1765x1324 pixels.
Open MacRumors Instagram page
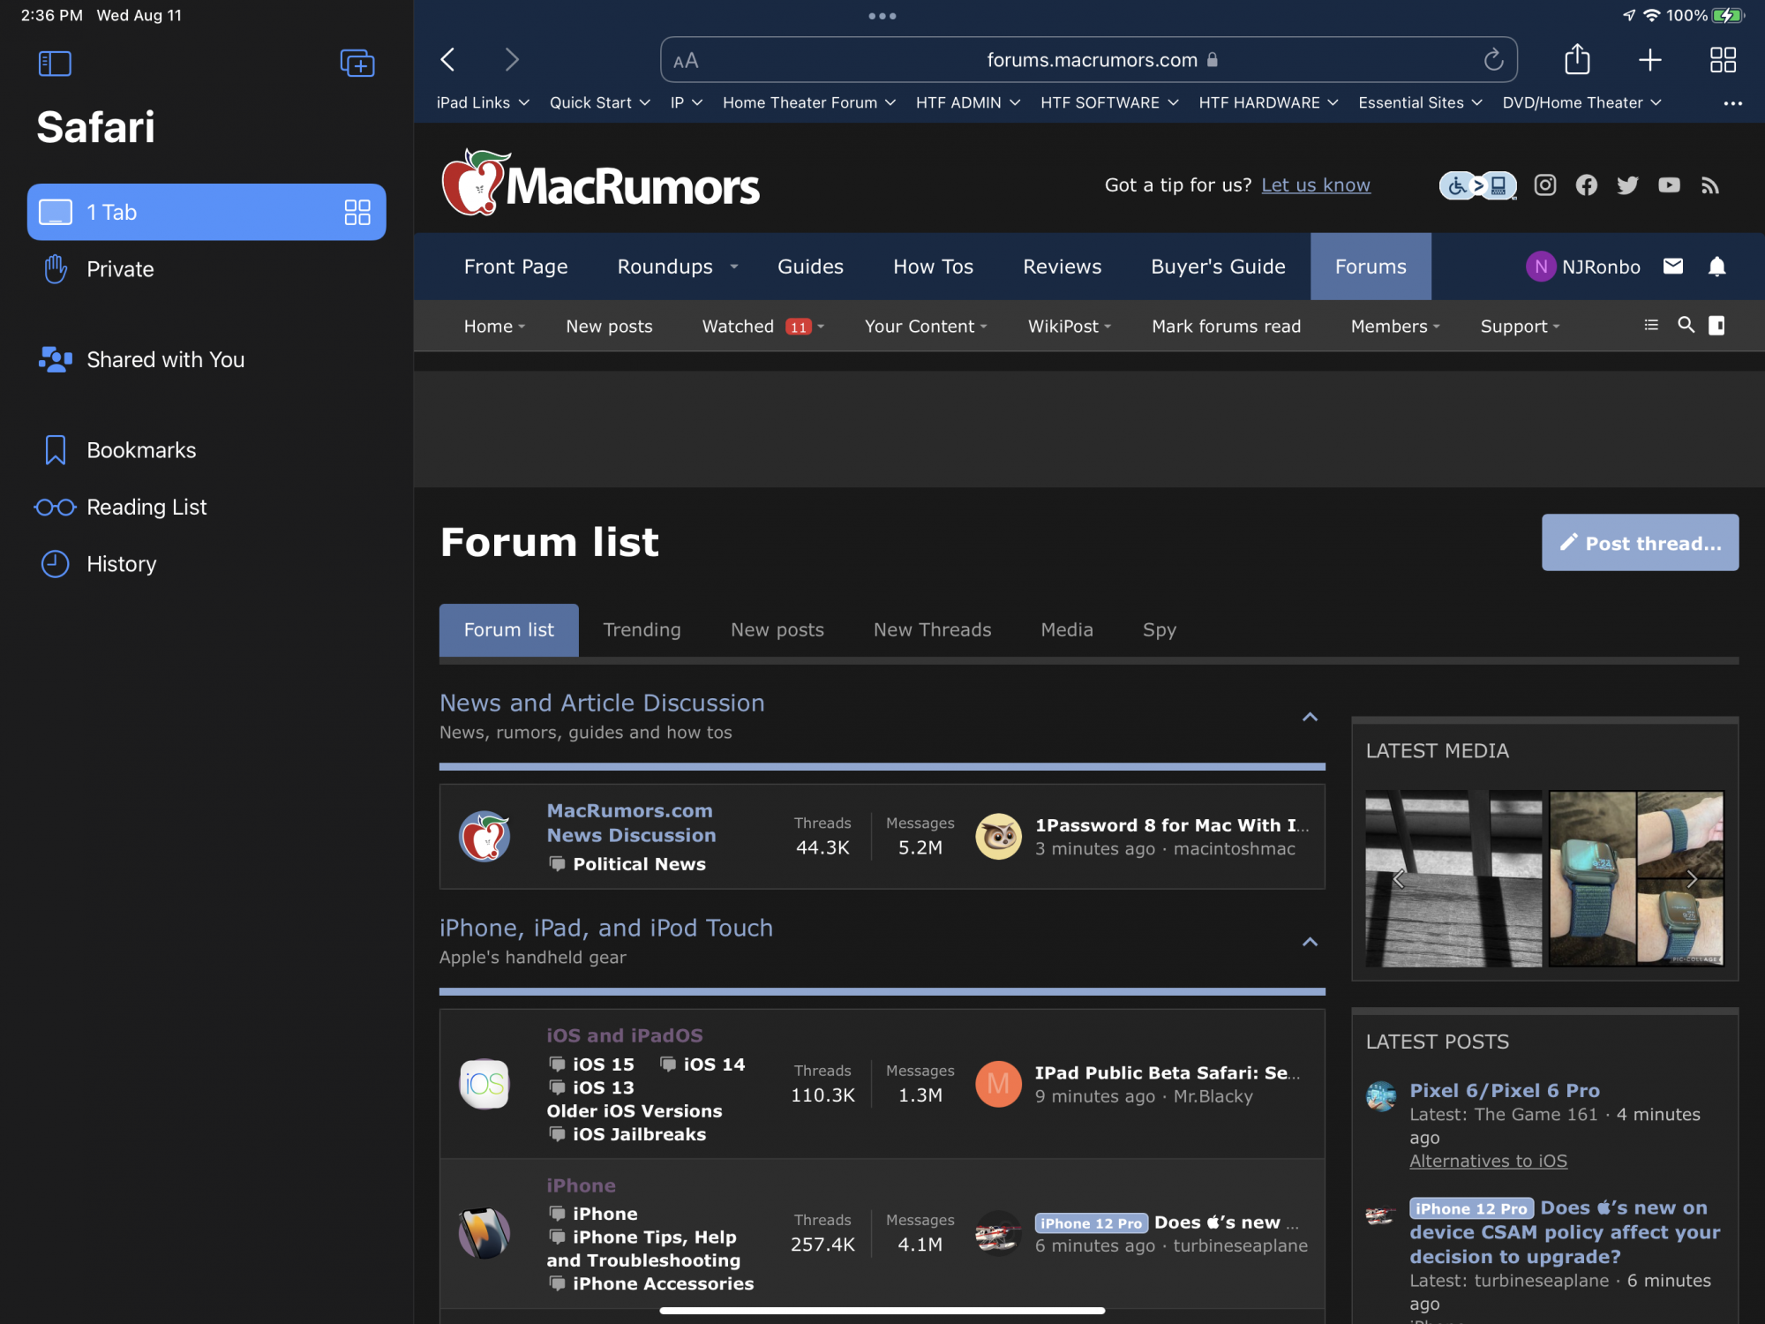pyautogui.click(x=1545, y=185)
